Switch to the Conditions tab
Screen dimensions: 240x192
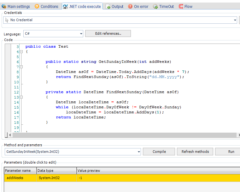coord(49,6)
